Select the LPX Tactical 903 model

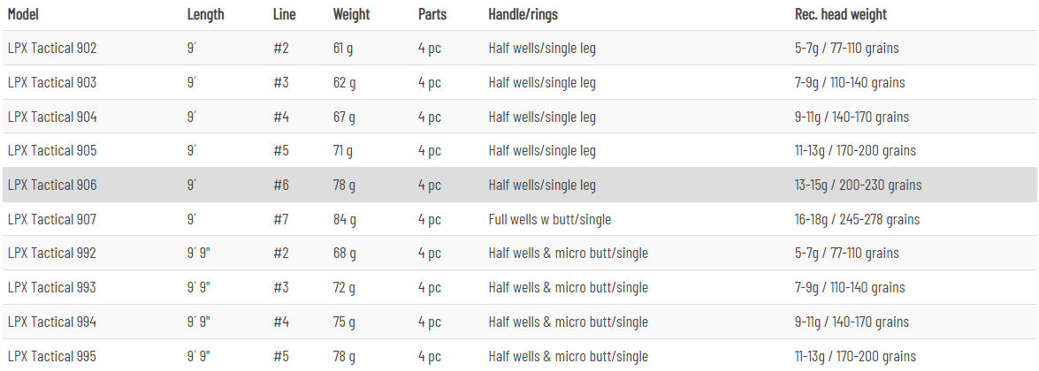[51, 83]
